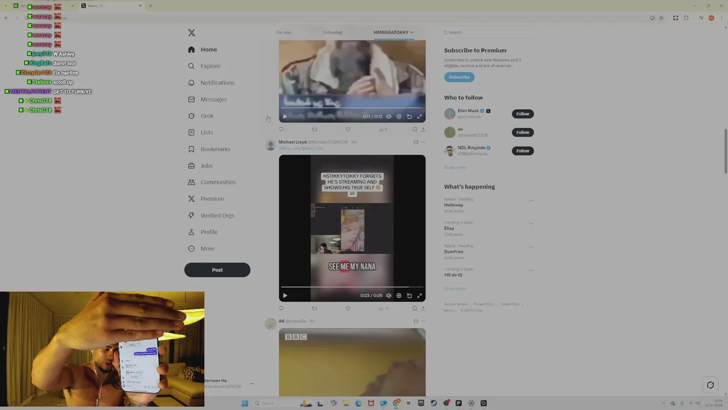728x410 pixels.
Task: Click Grok icon on Michael Lloyd's post
Action: 415,142
